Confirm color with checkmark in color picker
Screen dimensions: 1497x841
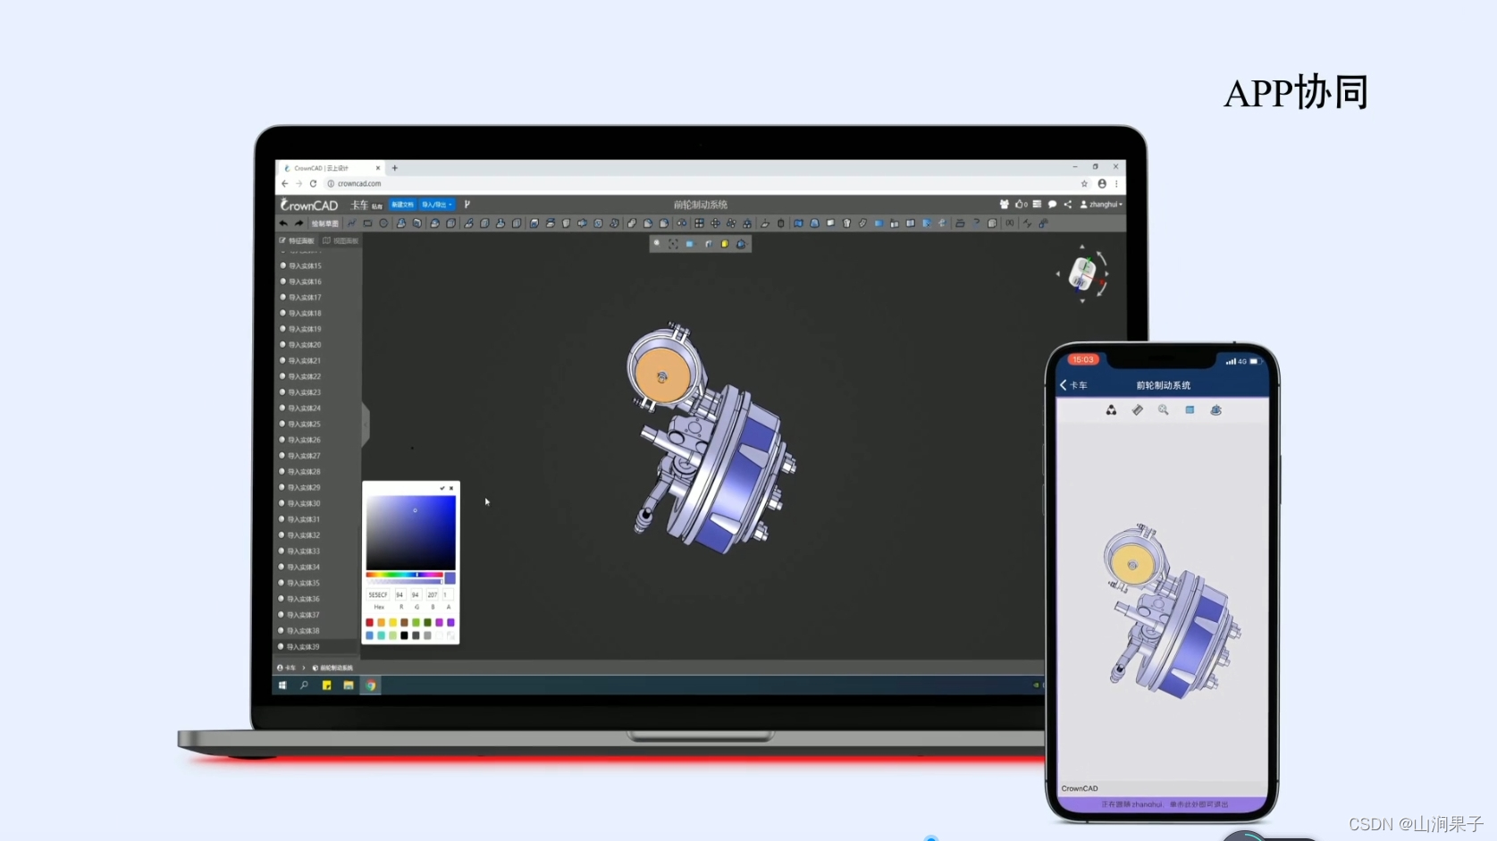pyautogui.click(x=442, y=488)
